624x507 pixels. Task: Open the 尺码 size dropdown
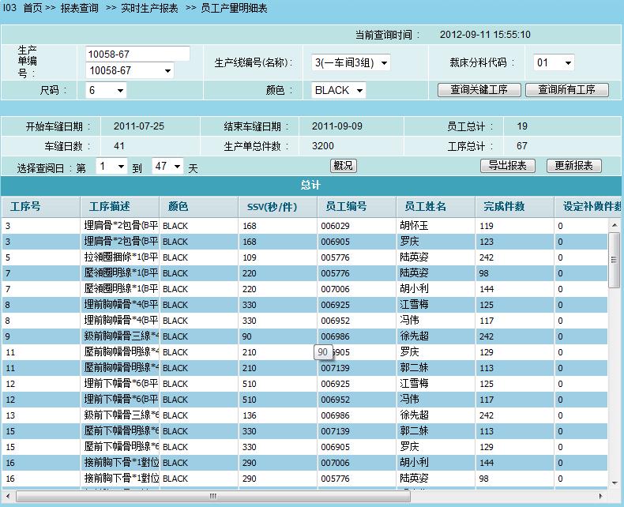click(x=106, y=91)
